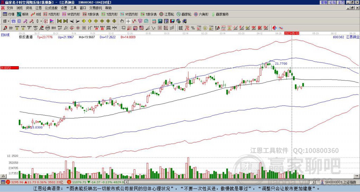Open the P四方形 tool

click(52, 14)
